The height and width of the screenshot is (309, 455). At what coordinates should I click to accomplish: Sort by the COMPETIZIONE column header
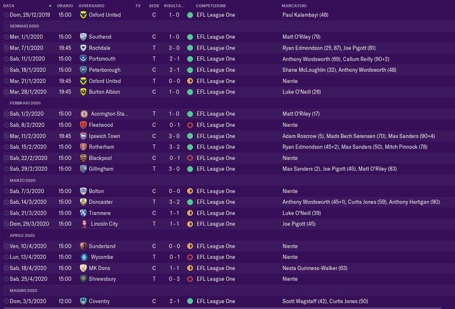pos(211,6)
